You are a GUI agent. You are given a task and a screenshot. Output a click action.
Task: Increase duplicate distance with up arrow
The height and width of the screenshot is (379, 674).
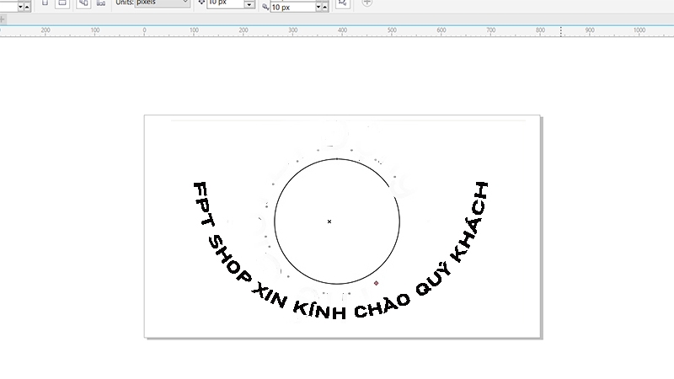(x=325, y=8)
